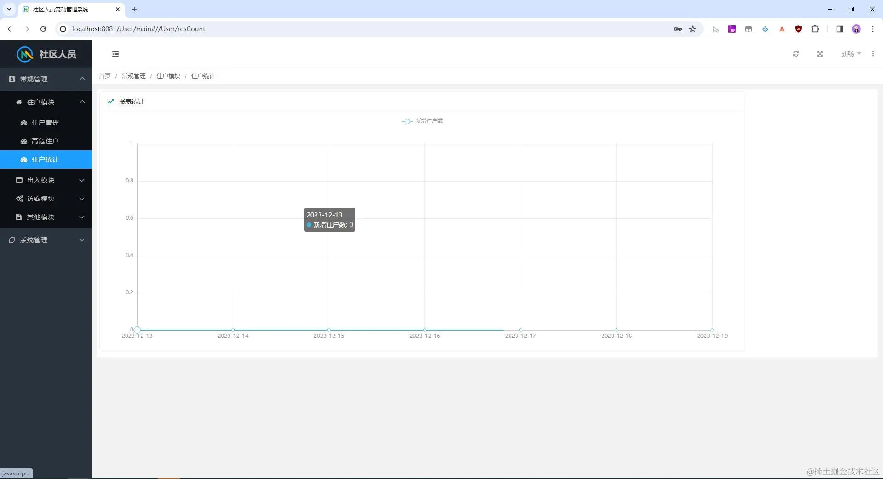The height and width of the screenshot is (479, 883).
Task: Click the browser profile avatar
Action: pyautogui.click(x=856, y=29)
